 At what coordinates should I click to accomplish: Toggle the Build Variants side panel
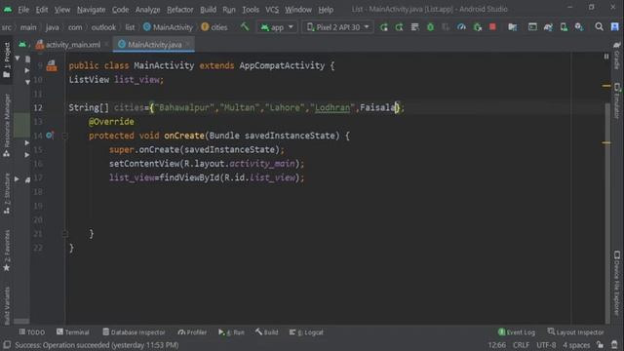(7, 305)
